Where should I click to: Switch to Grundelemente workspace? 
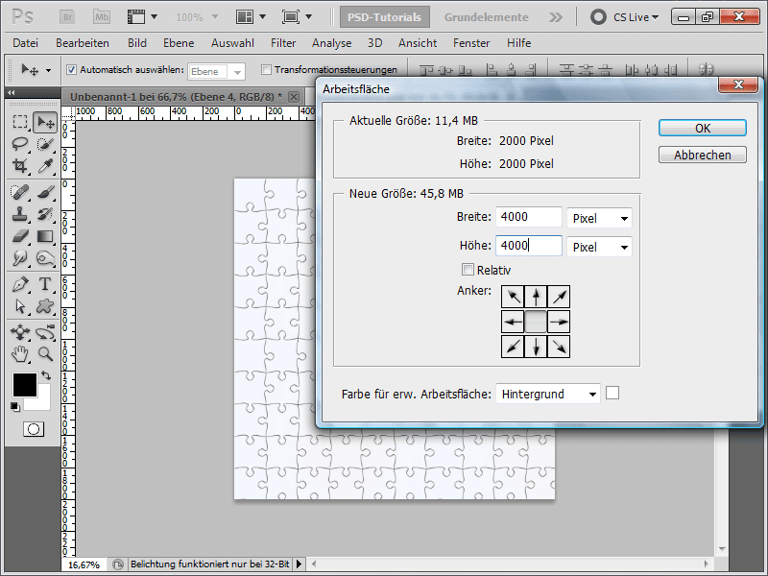(x=486, y=17)
